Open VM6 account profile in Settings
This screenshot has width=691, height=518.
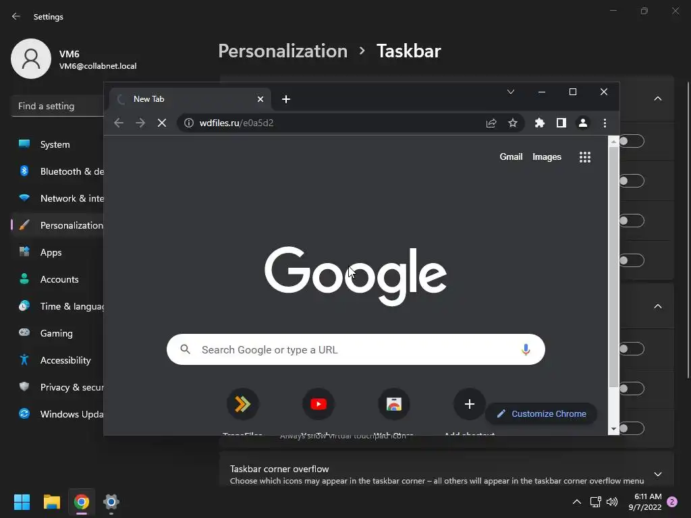(74, 59)
